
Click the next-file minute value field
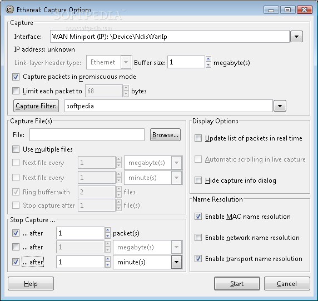[97, 178]
